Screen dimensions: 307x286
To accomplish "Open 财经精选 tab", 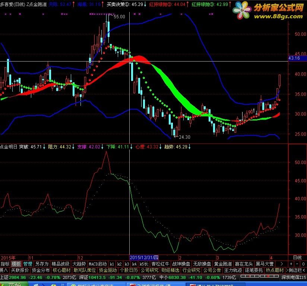I will 170,270.
